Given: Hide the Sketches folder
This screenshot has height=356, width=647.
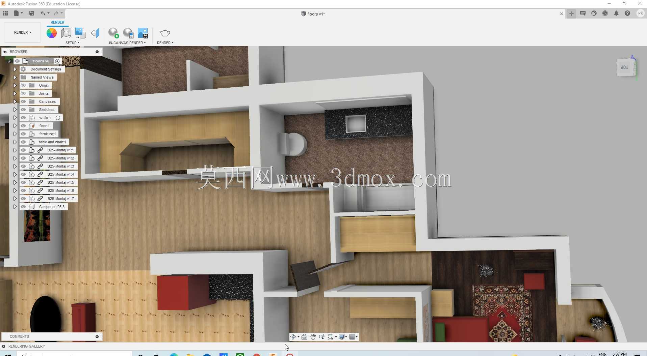Looking at the screenshot, I should click(x=23, y=110).
